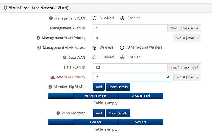This screenshot has height=135, width=212.
Task: Select Wireless for Management VLAN Access
Action: (x=95, y=48)
